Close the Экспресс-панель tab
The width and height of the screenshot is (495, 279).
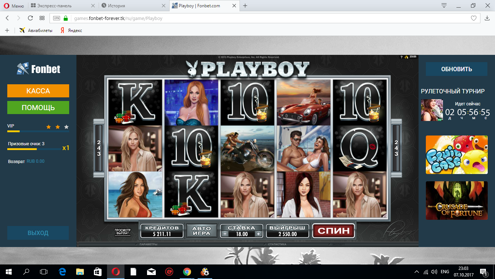[x=92, y=6]
